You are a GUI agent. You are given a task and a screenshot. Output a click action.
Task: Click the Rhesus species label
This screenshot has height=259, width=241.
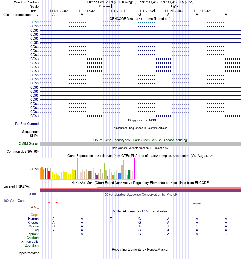(33, 222)
